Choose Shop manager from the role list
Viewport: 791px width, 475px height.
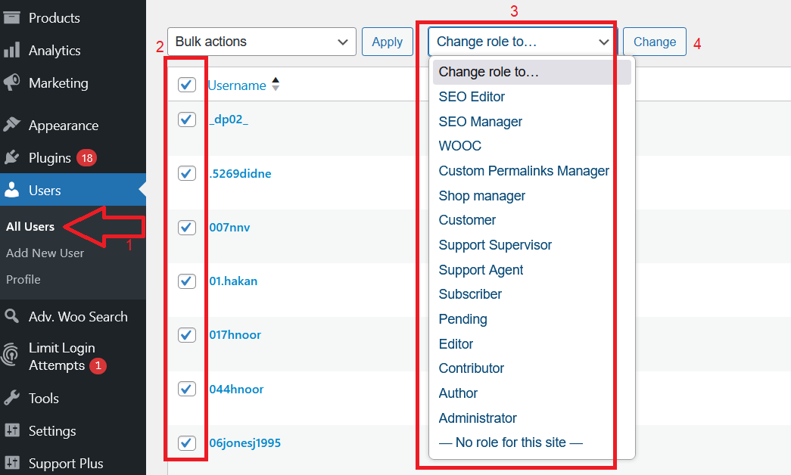[x=481, y=196]
